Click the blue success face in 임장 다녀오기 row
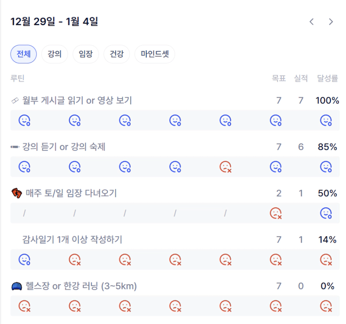 pyautogui.click(x=326, y=213)
